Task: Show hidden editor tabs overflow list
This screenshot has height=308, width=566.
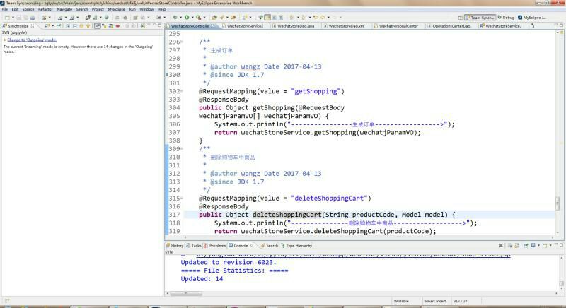Action: [x=531, y=26]
